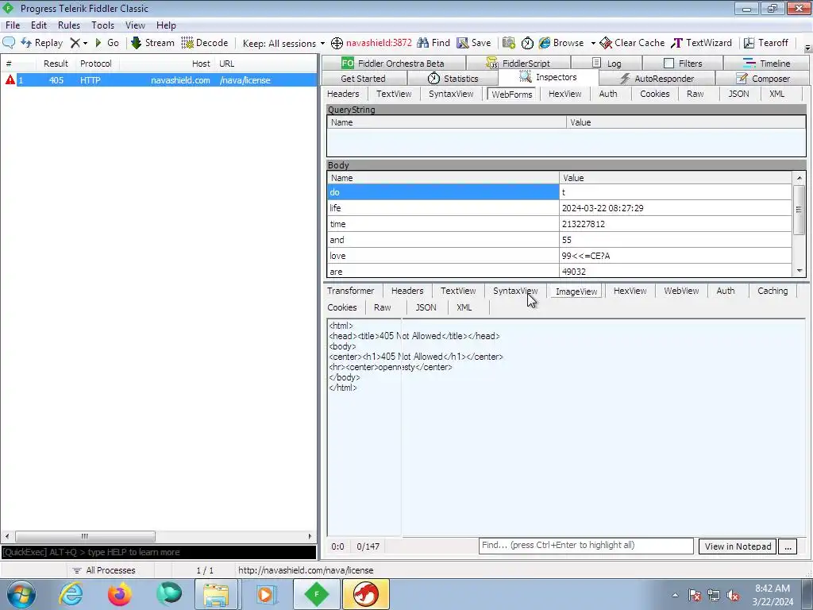813x610 pixels.
Task: Switch to Fiddler Orchestra Beta tab
Action: point(393,64)
